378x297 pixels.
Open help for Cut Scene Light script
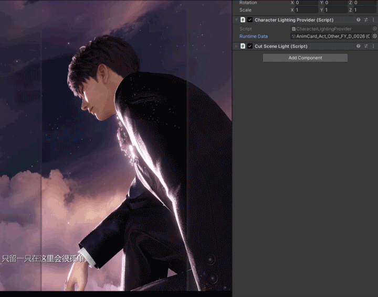pyautogui.click(x=359, y=46)
